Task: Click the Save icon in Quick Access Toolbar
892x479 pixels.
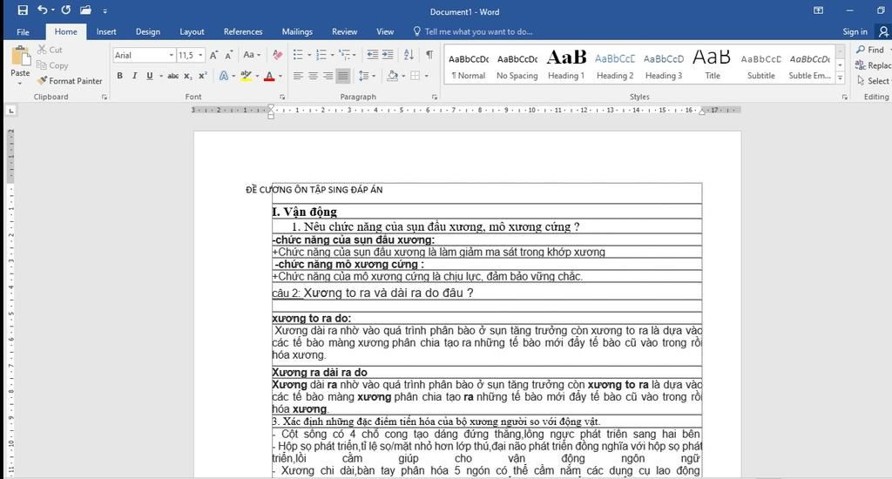Action: tap(23, 10)
